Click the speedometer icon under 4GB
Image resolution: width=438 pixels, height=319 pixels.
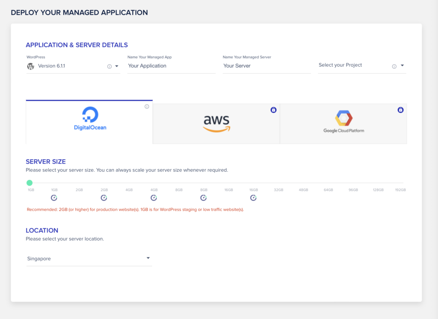pos(154,198)
